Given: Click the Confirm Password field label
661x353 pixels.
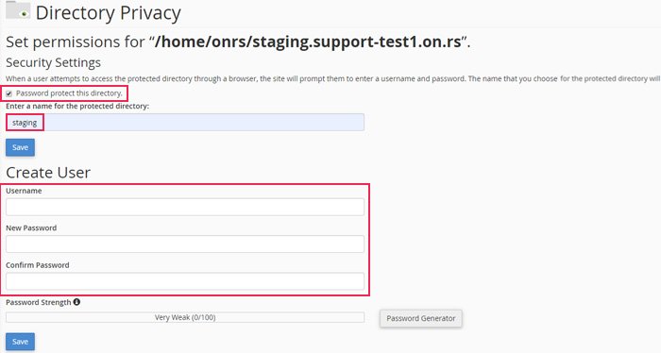Looking at the screenshot, I should point(38,265).
